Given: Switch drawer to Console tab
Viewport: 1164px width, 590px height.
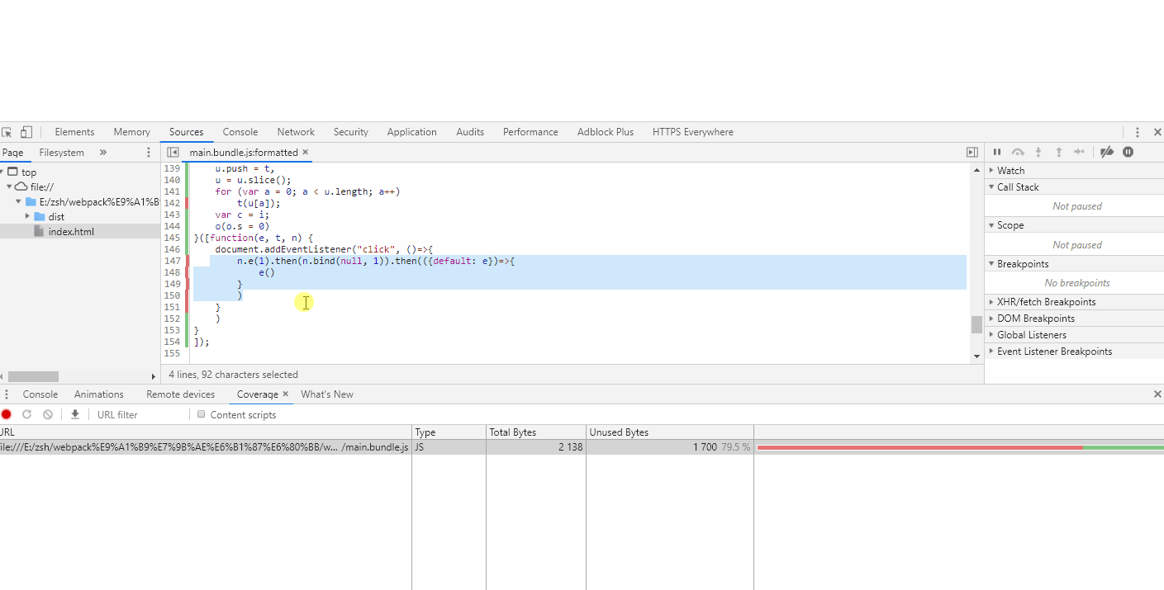Looking at the screenshot, I should point(40,394).
